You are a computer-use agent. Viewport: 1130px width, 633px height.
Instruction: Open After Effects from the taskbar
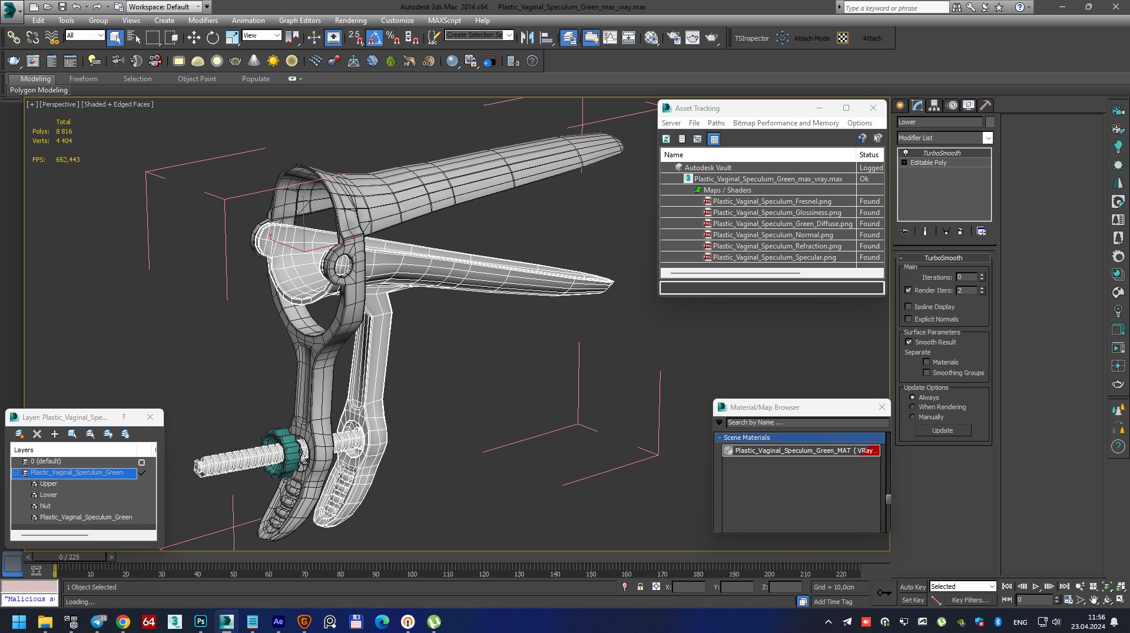coord(279,622)
